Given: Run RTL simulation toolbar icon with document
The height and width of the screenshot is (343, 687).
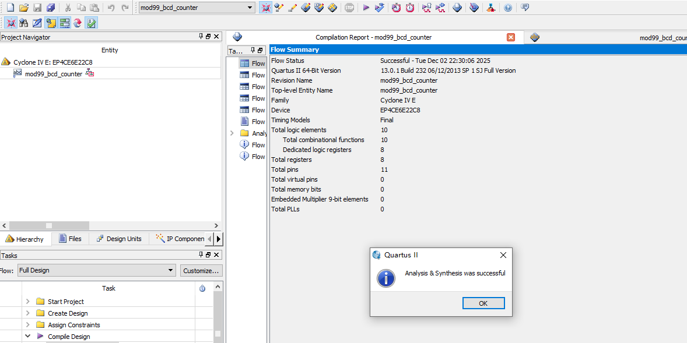Looking at the screenshot, I should pyautogui.click(x=427, y=8).
